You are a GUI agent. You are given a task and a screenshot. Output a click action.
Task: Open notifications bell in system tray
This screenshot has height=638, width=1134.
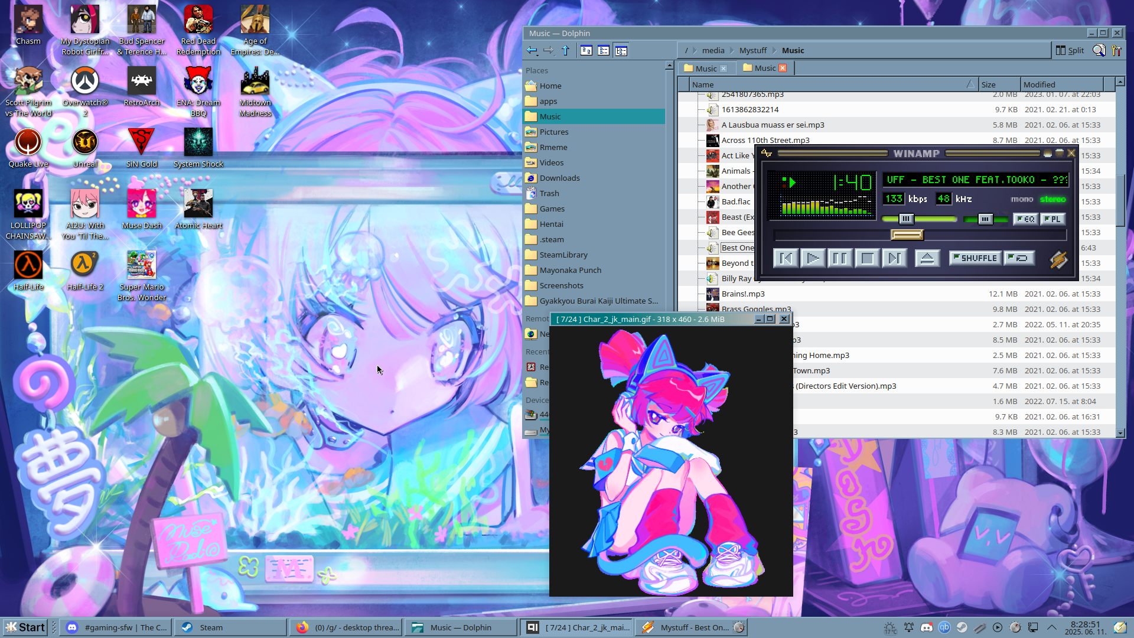coord(908,627)
